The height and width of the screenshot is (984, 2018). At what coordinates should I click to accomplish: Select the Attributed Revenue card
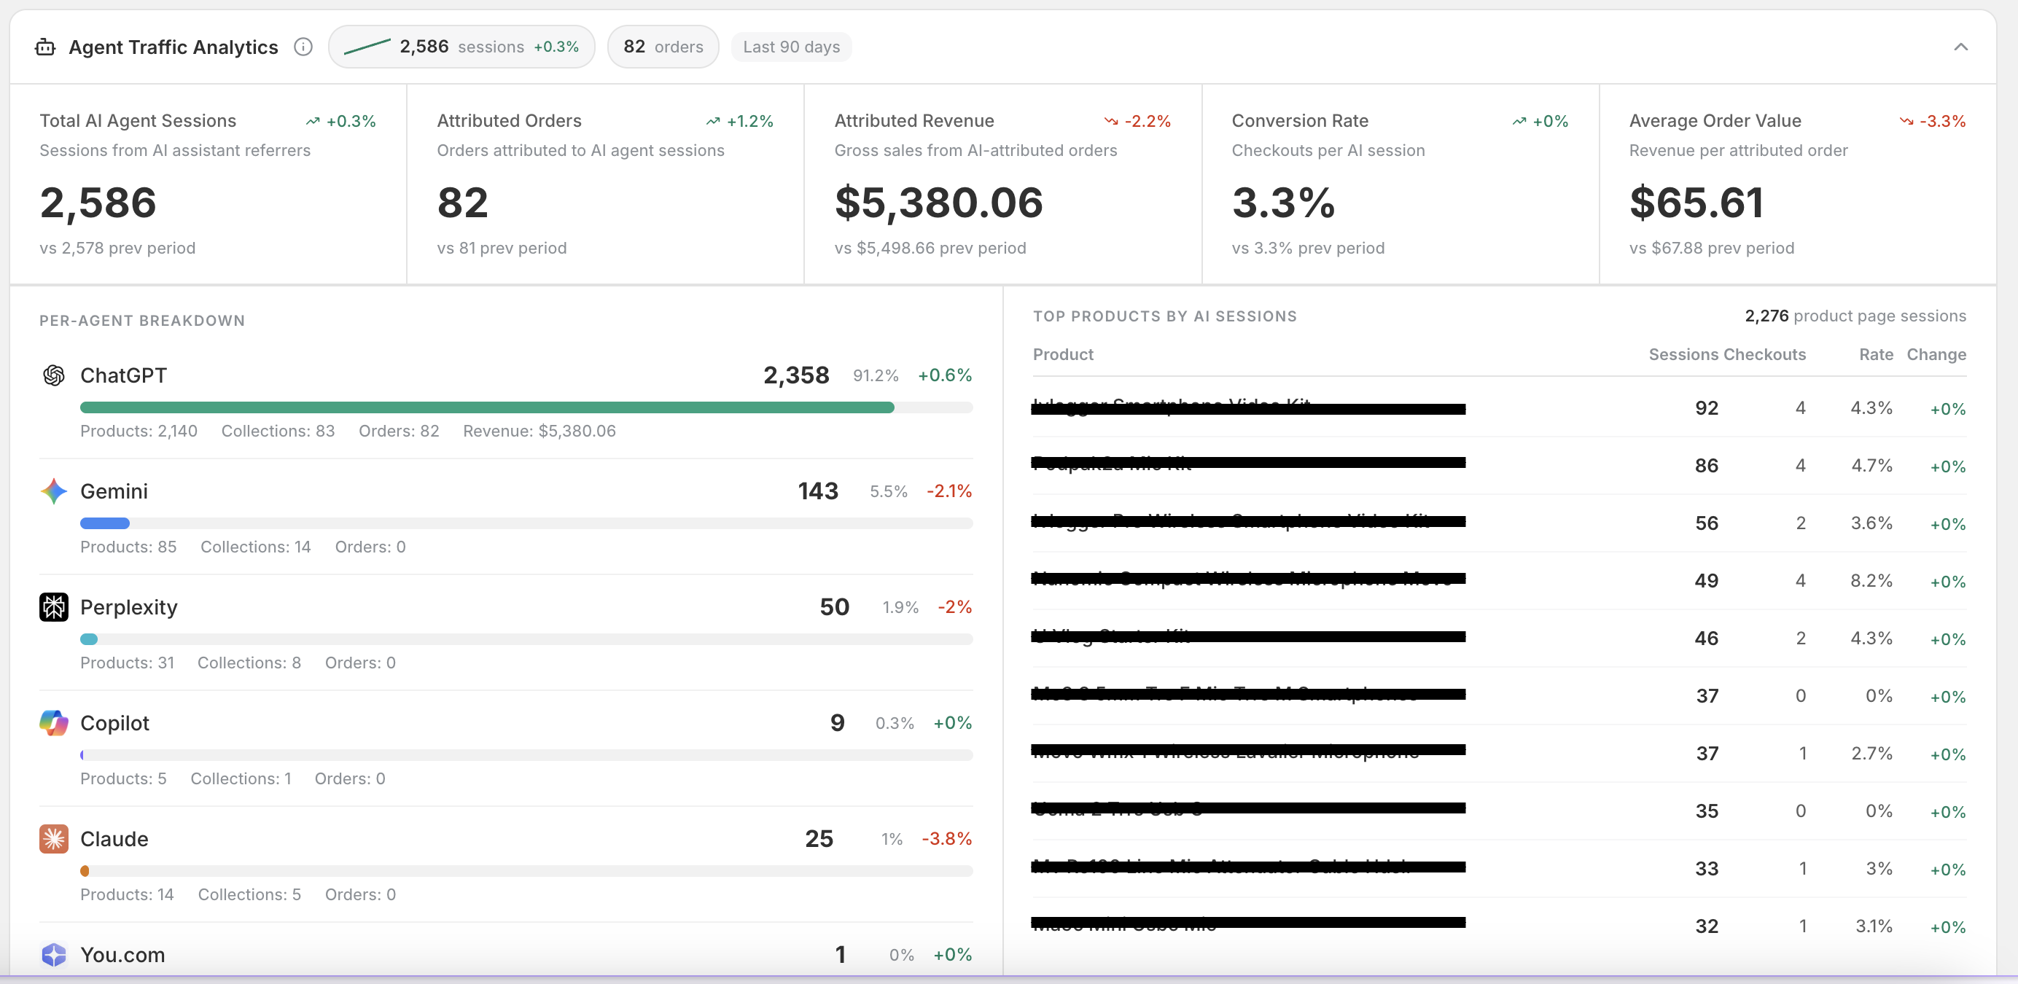click(1002, 184)
